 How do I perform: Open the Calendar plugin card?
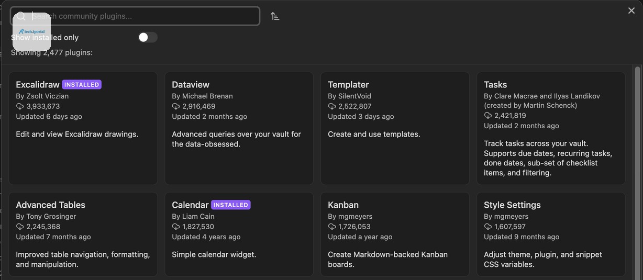click(239, 234)
